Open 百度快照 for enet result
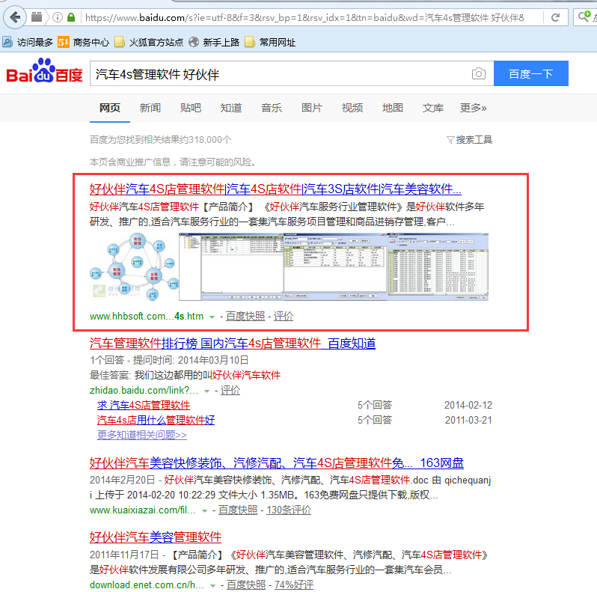 [x=246, y=585]
